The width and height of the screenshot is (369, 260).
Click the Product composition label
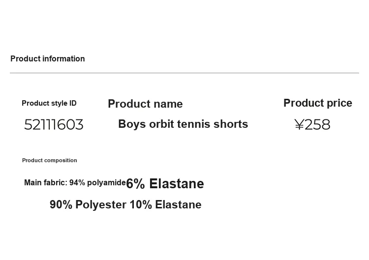click(x=49, y=160)
